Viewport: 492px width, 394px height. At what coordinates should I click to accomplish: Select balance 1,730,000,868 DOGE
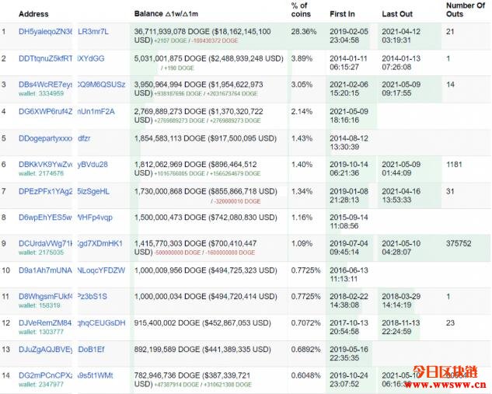pyautogui.click(x=170, y=191)
